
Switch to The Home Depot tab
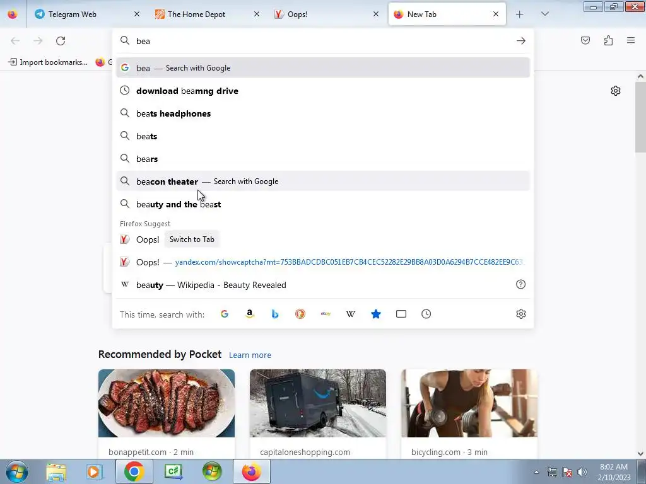tap(207, 14)
